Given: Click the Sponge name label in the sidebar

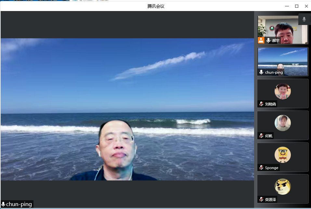Looking at the screenshot, I should (272, 168).
